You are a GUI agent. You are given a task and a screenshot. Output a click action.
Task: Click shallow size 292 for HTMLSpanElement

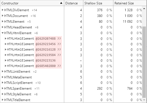(100, 89)
